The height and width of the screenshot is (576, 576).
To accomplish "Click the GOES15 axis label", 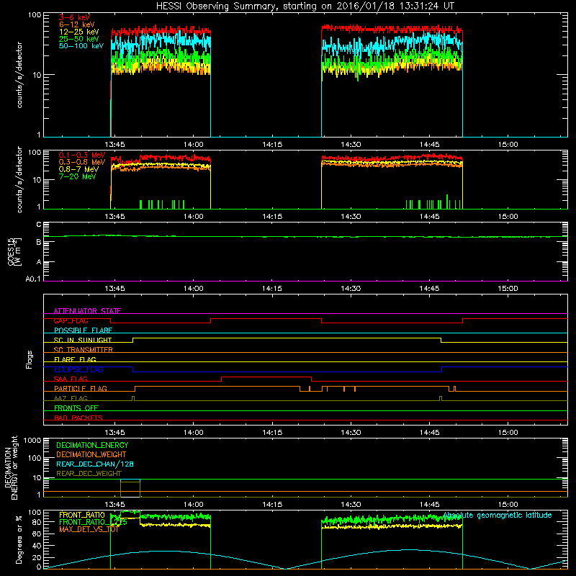I will click(x=14, y=251).
